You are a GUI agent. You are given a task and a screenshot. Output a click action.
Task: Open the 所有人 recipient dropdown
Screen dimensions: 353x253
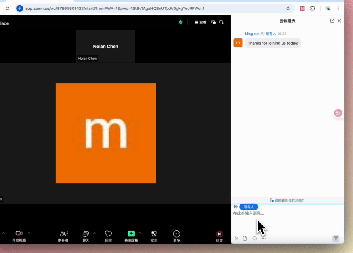(249, 207)
